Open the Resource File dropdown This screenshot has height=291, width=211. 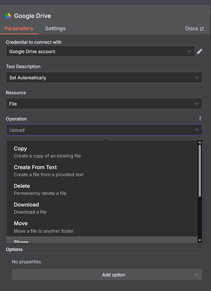(x=104, y=104)
